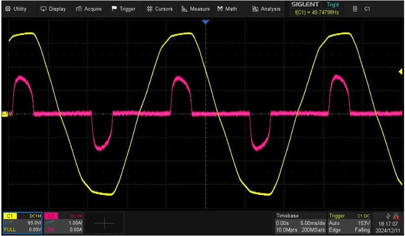Click the sample rate 200MSa/s

313,230
